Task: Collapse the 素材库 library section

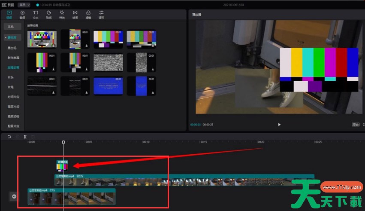Action: (x=12, y=38)
